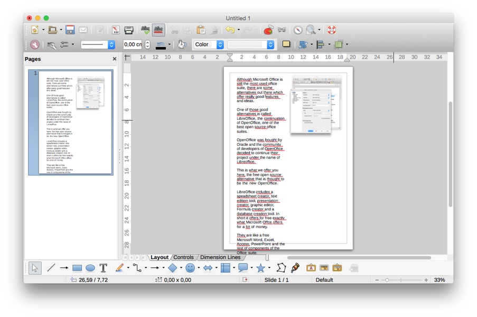Open LibreOffice Help lifebuoy icon
This screenshot has width=477, height=317.
tap(331, 30)
